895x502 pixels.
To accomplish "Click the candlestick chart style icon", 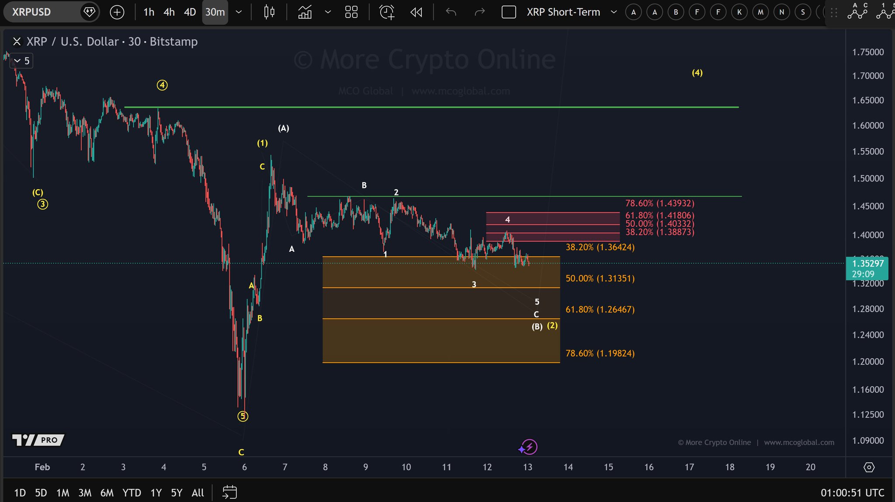I will (269, 12).
